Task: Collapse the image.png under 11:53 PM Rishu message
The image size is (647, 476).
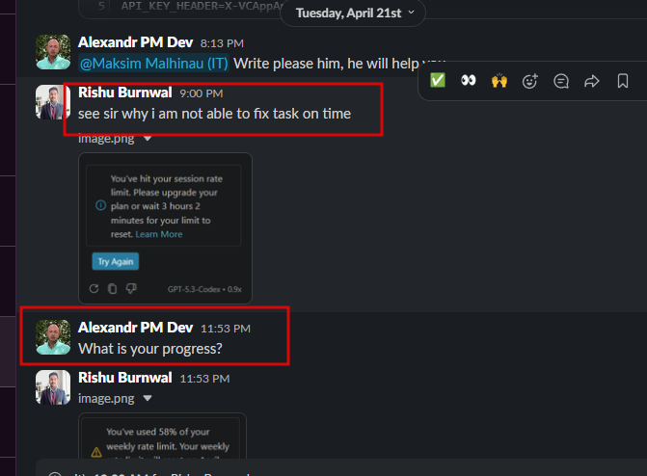Action: 148,399
